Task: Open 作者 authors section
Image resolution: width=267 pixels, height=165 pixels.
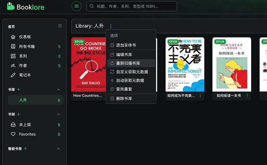Action: tap(36, 66)
